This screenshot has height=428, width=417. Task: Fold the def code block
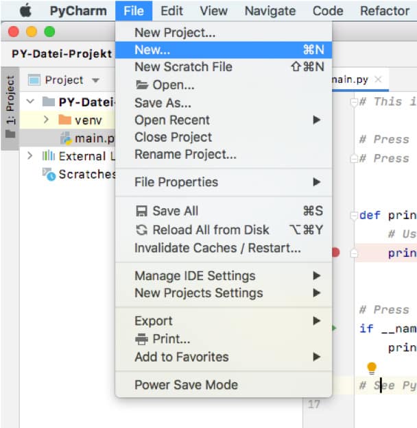tap(354, 216)
